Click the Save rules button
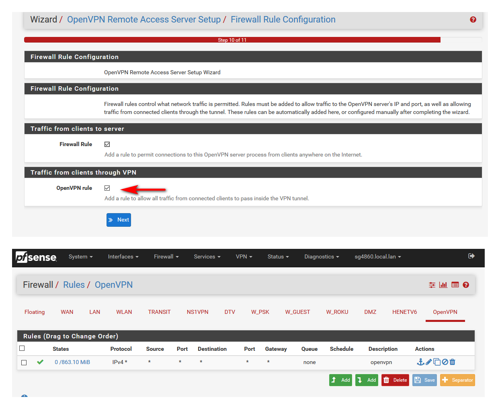The image size is (500, 409). tap(424, 380)
